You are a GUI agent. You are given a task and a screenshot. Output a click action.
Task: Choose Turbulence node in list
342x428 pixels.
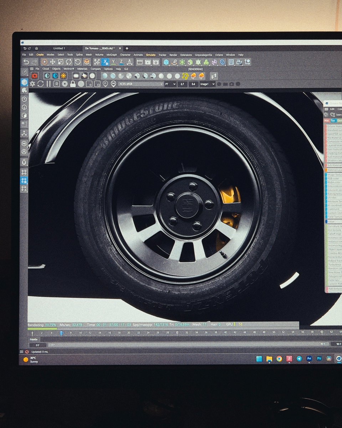[x=335, y=265]
